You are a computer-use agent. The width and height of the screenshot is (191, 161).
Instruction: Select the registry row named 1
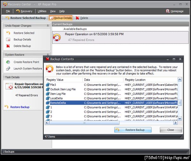tap(112, 107)
